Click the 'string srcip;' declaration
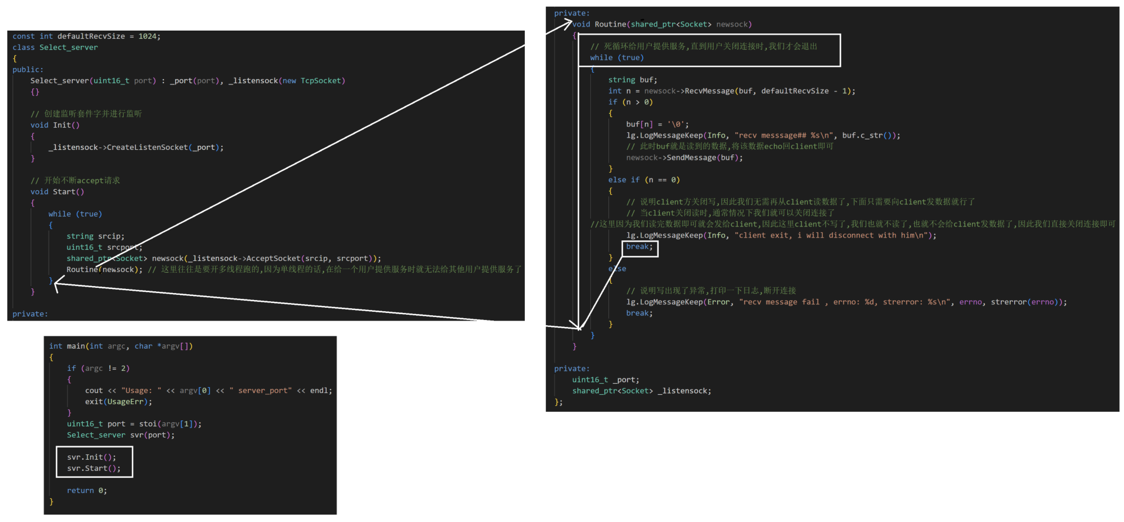The height and width of the screenshot is (522, 1124). click(95, 236)
